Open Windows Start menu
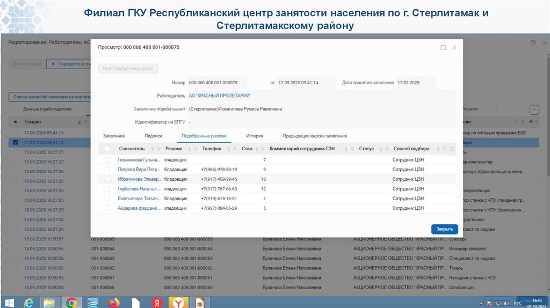 coord(9,303)
